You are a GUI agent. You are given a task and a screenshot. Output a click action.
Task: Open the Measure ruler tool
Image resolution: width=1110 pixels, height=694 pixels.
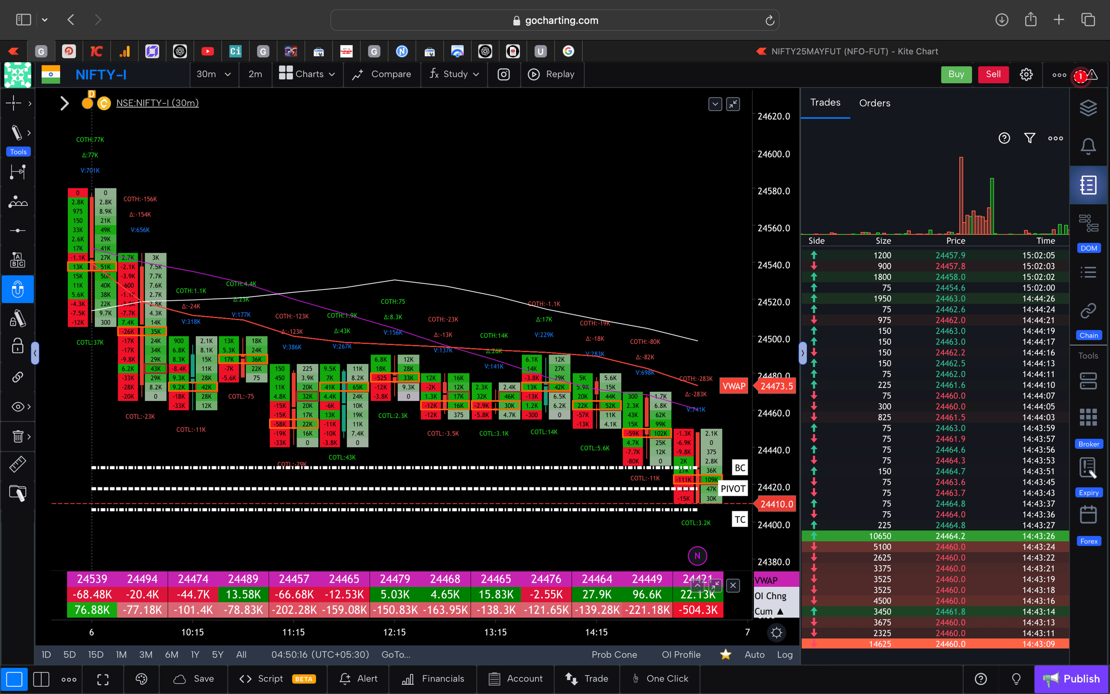[x=18, y=464]
